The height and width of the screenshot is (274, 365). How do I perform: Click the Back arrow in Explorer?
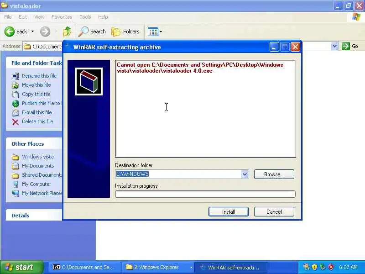pos(10,32)
